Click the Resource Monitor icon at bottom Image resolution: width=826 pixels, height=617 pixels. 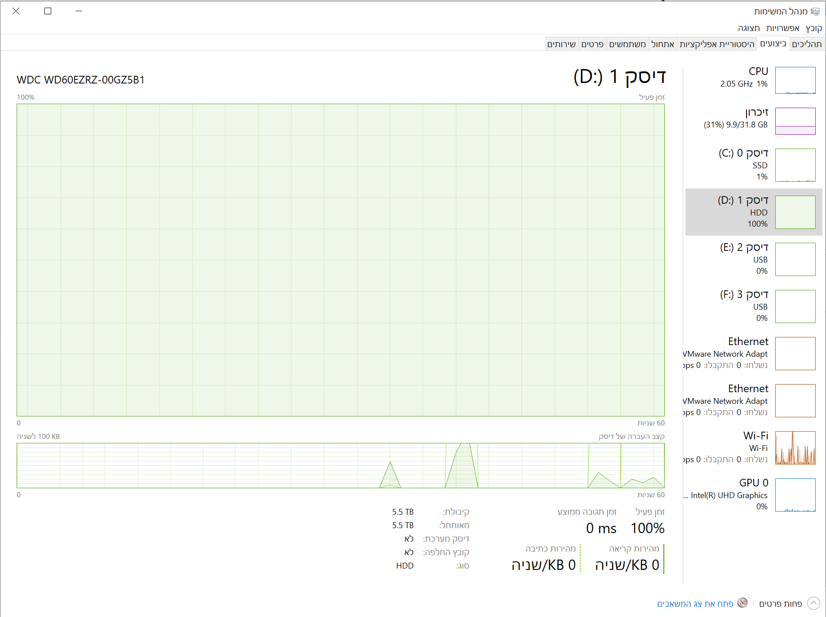tap(742, 603)
